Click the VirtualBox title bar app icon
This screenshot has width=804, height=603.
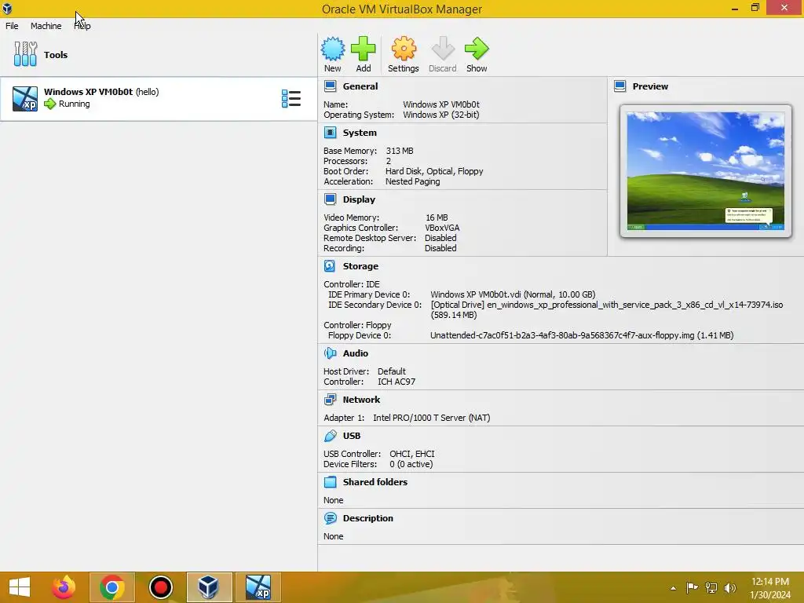7,8
